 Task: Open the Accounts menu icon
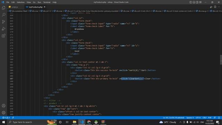pyautogui.click(x=3, y=106)
